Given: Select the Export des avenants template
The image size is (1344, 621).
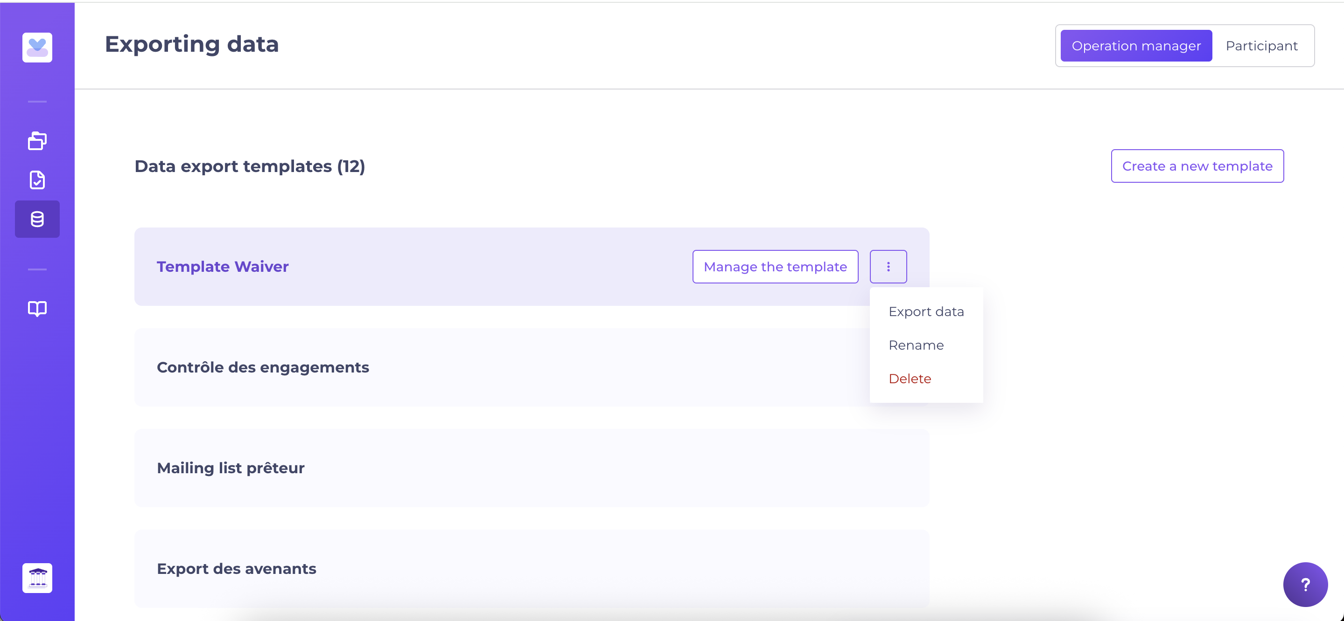Looking at the screenshot, I should point(532,569).
